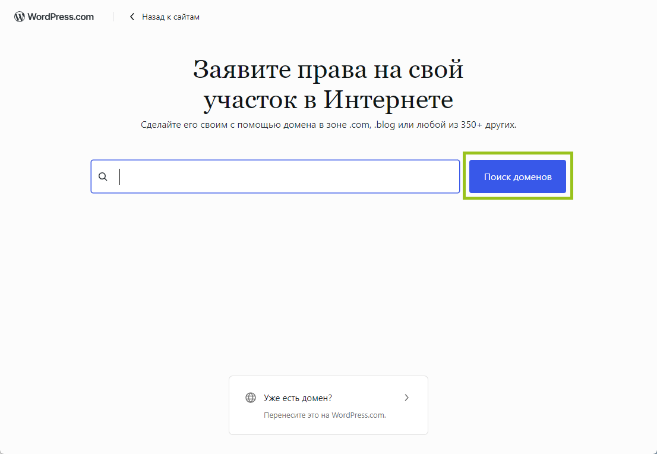
Task: Click the magnifier icon in search field
Action: (x=103, y=176)
